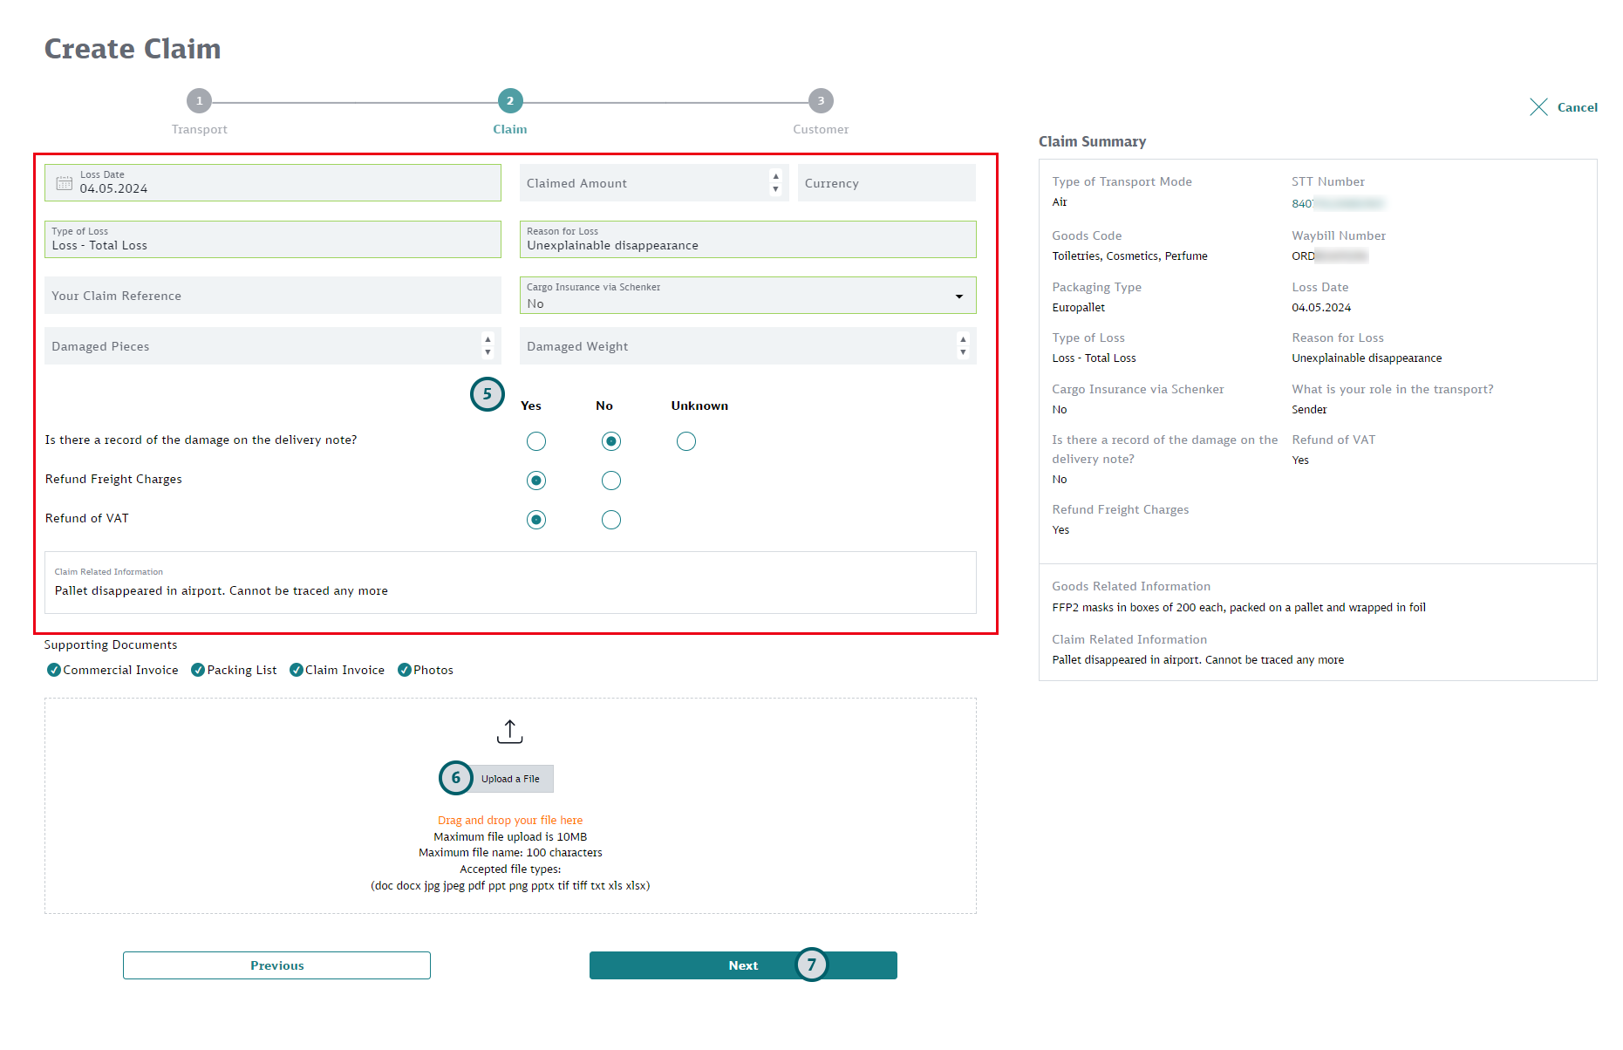Viewport: 1623px width, 1050px height.
Task: Select No for record of damage on delivery note
Action: coord(610,441)
